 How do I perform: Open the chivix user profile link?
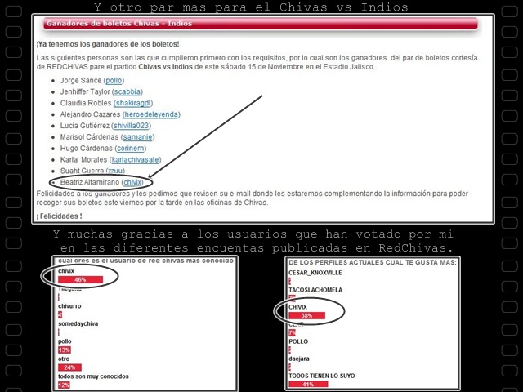tap(132, 182)
